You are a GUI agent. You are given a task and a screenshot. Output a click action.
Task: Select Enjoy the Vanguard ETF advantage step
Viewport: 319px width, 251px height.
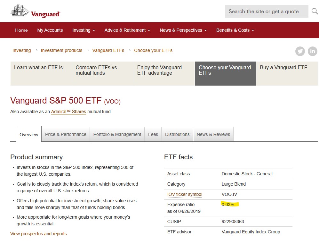pyautogui.click(x=164, y=73)
